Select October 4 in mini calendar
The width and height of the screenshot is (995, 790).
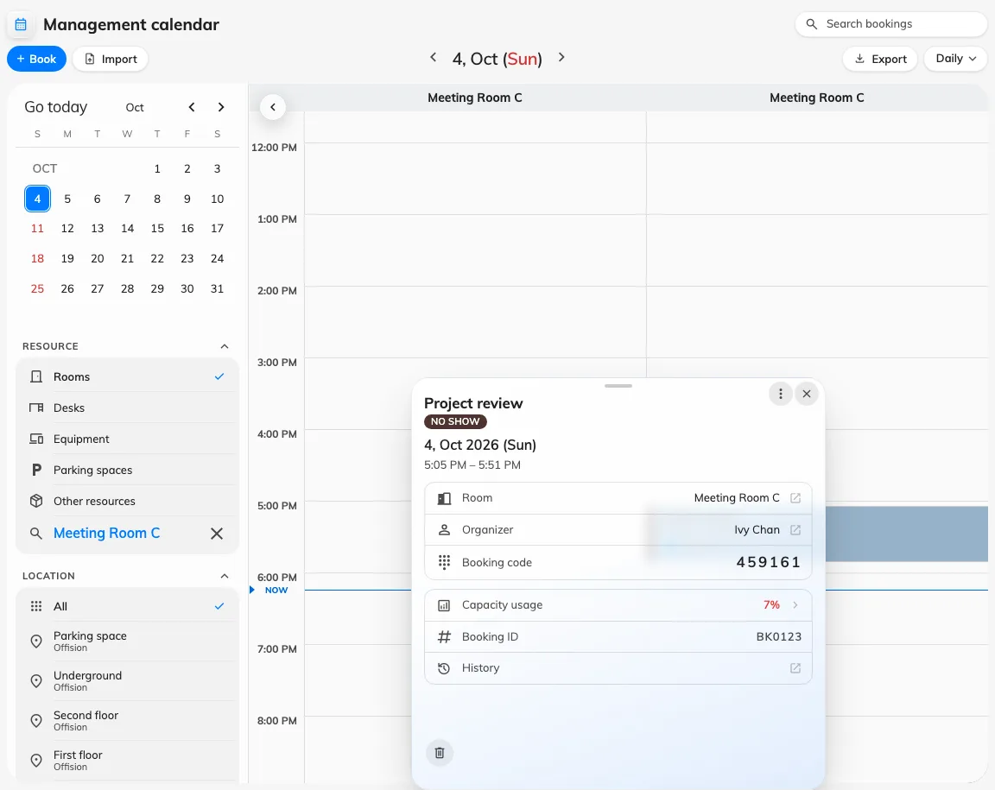(37, 199)
